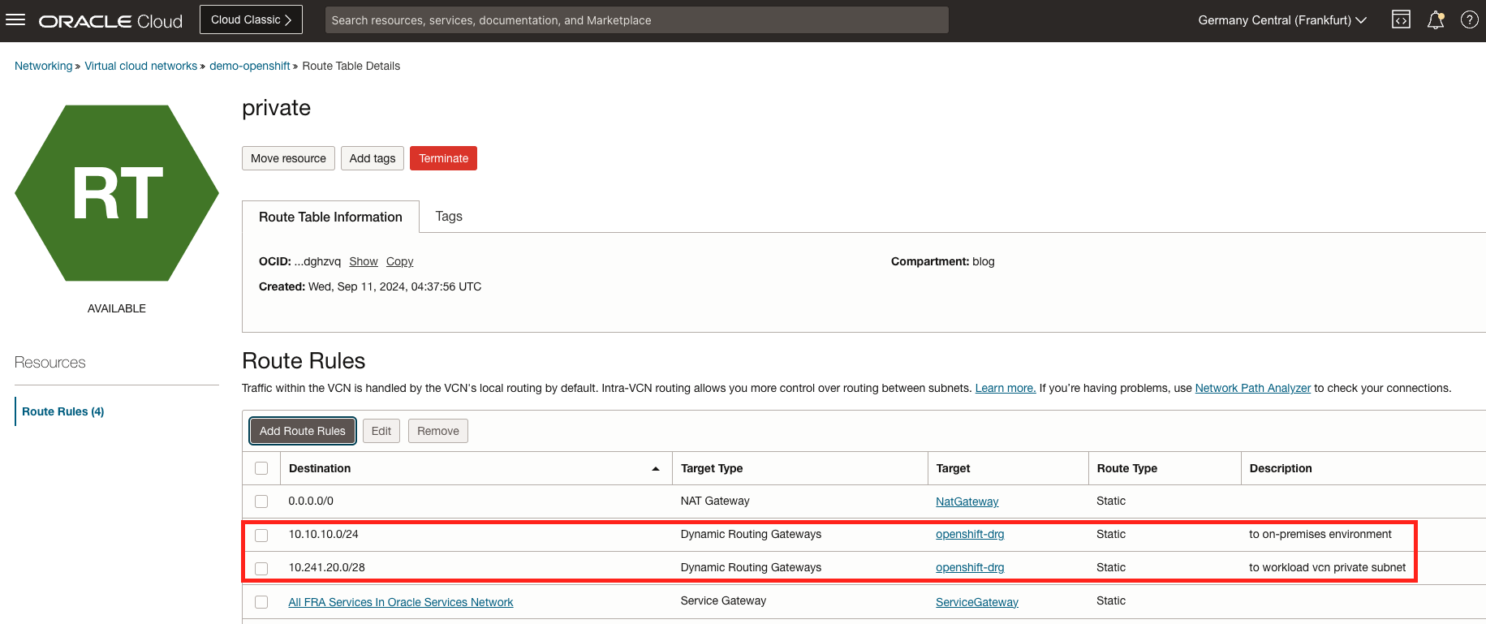The height and width of the screenshot is (624, 1486).
Task: Select all route rules checkbox in header
Action: [261, 468]
